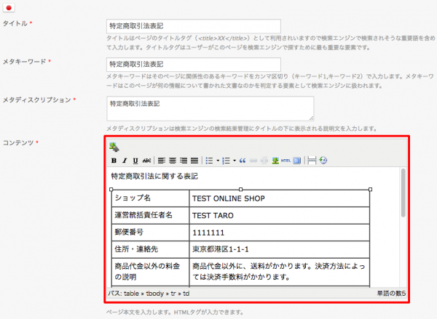Open the HTML source editor
This screenshot has height=319, width=437.
286,160
